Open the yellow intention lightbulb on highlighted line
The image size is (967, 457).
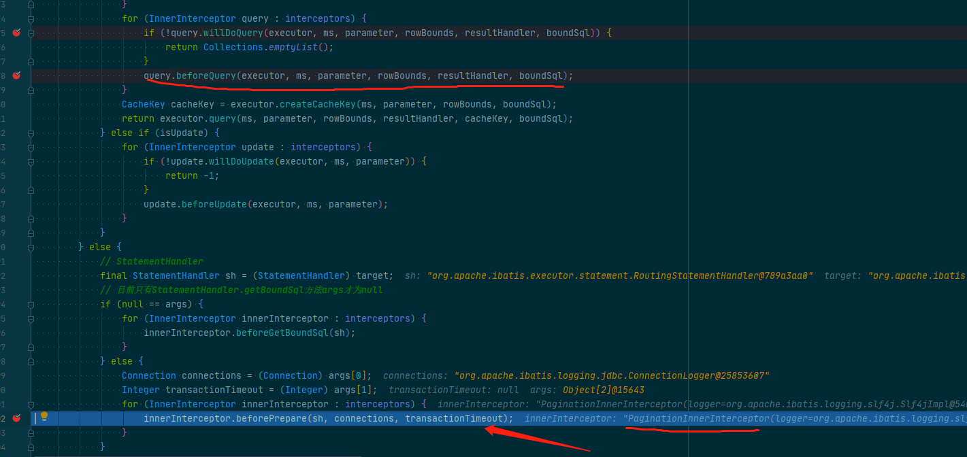[x=44, y=418]
